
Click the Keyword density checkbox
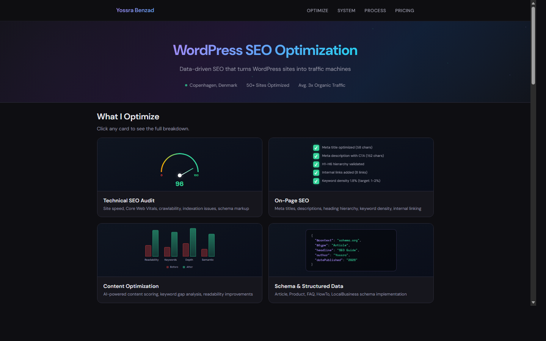(316, 181)
